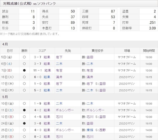This screenshot has width=158, height=140.
Task: Click winning pitcher 益田 in April 5th row
Action: pos(90,57)
